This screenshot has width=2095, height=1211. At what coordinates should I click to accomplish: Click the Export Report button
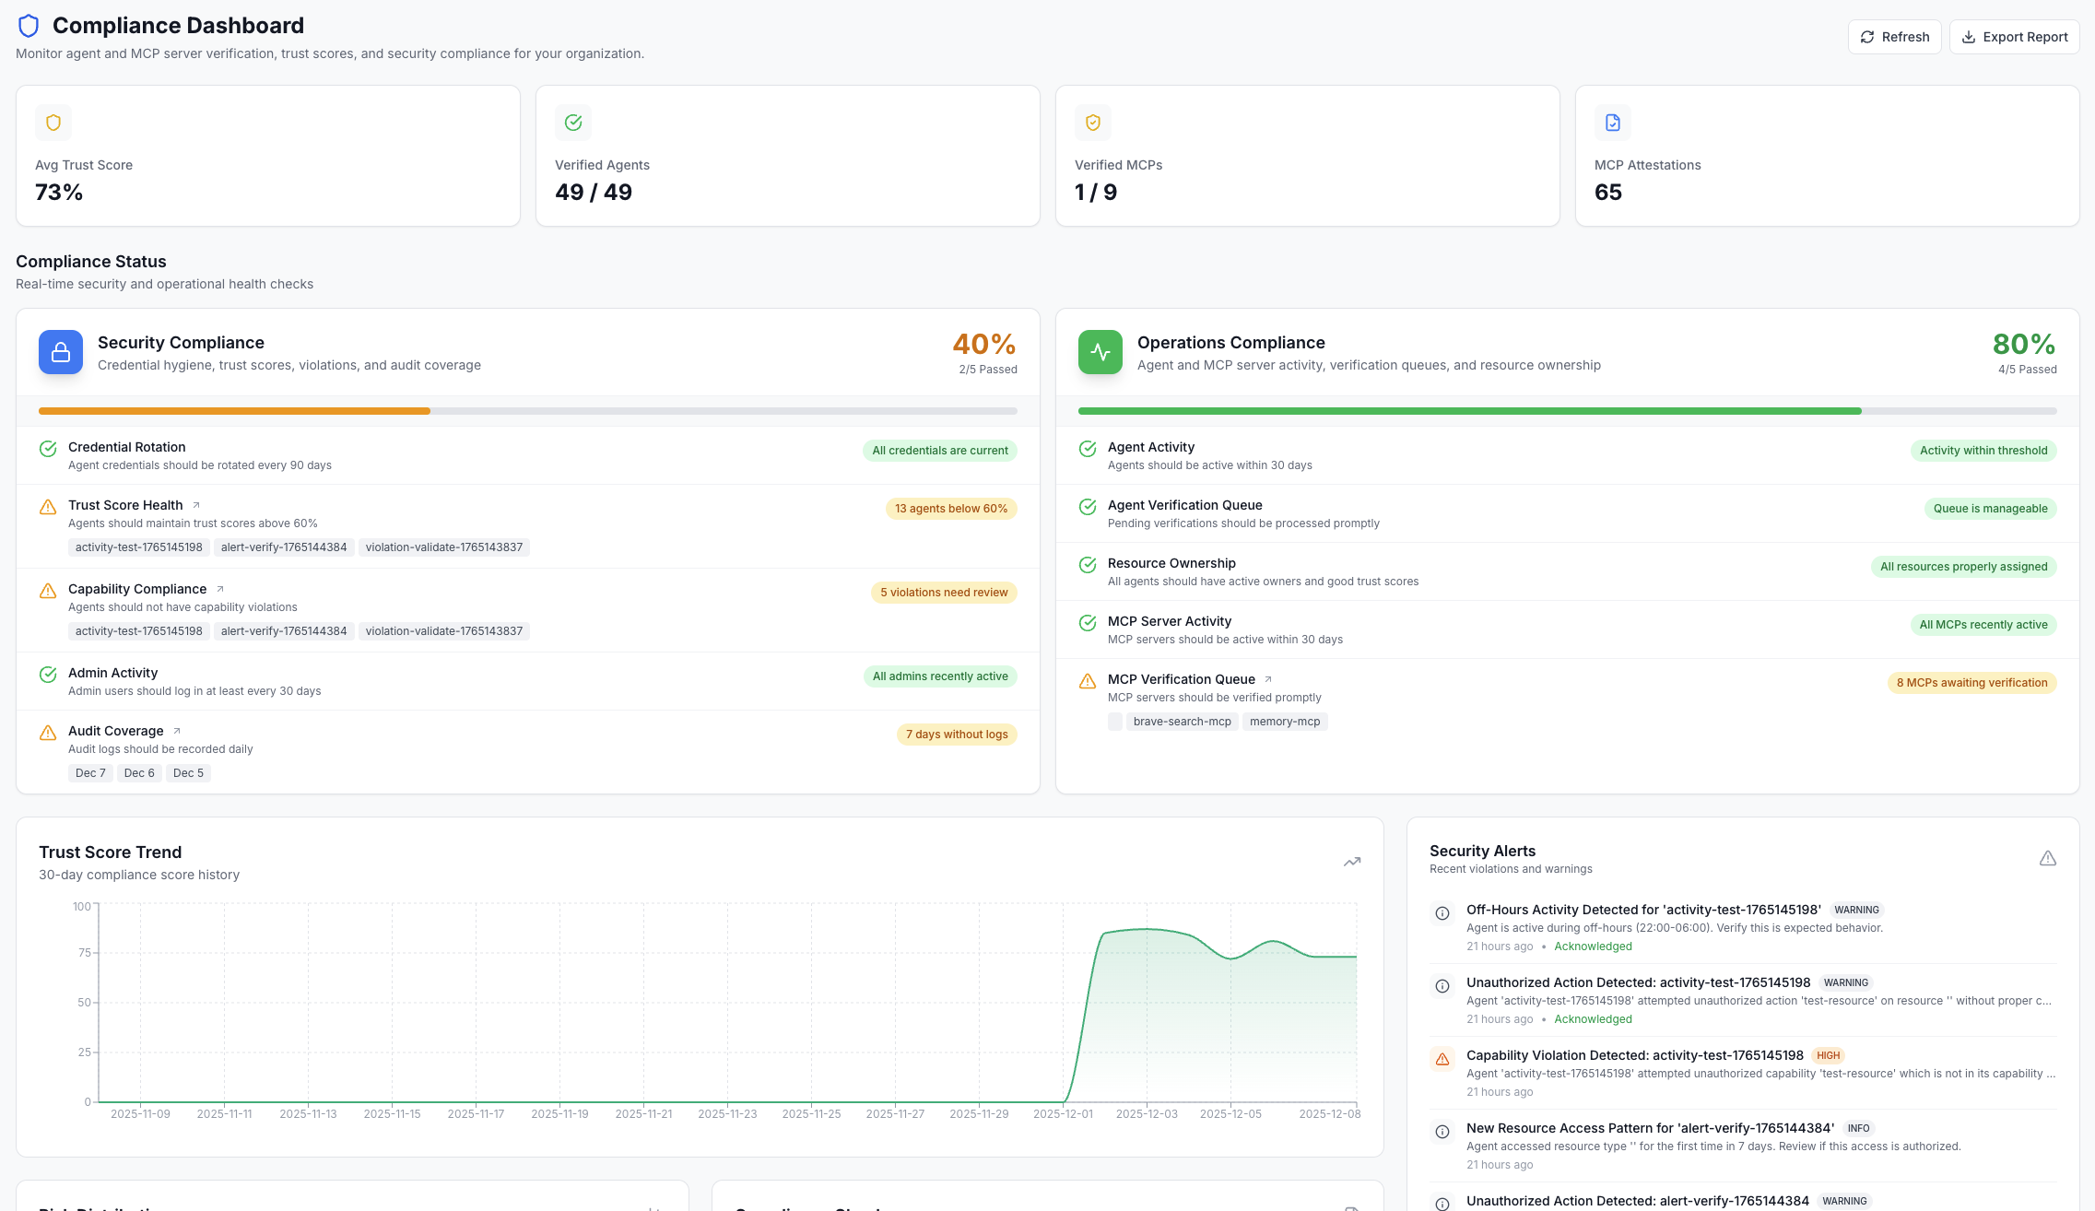click(2015, 37)
